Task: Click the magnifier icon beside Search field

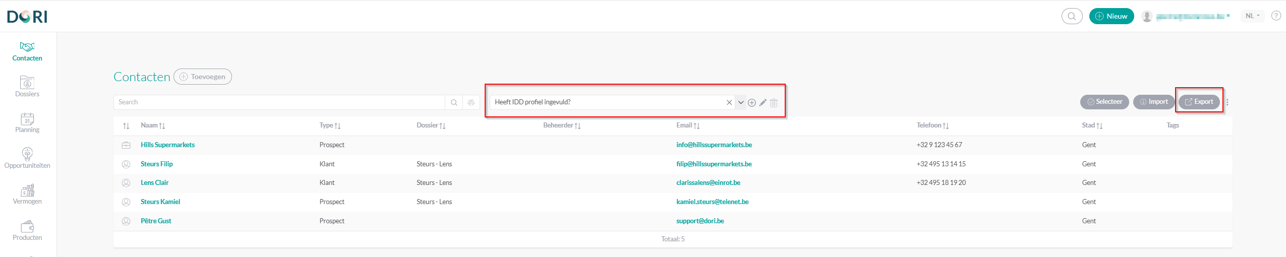Action: pyautogui.click(x=454, y=102)
